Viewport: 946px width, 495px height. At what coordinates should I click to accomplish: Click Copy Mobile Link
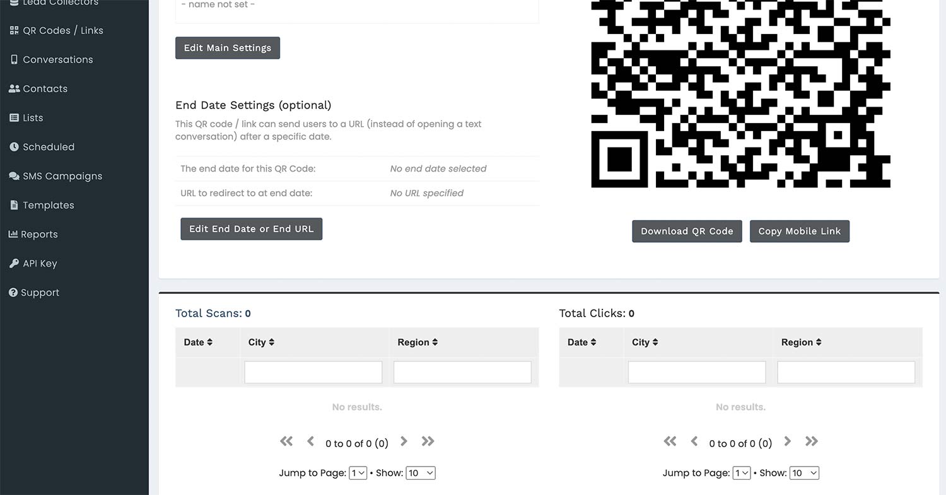pyautogui.click(x=799, y=231)
